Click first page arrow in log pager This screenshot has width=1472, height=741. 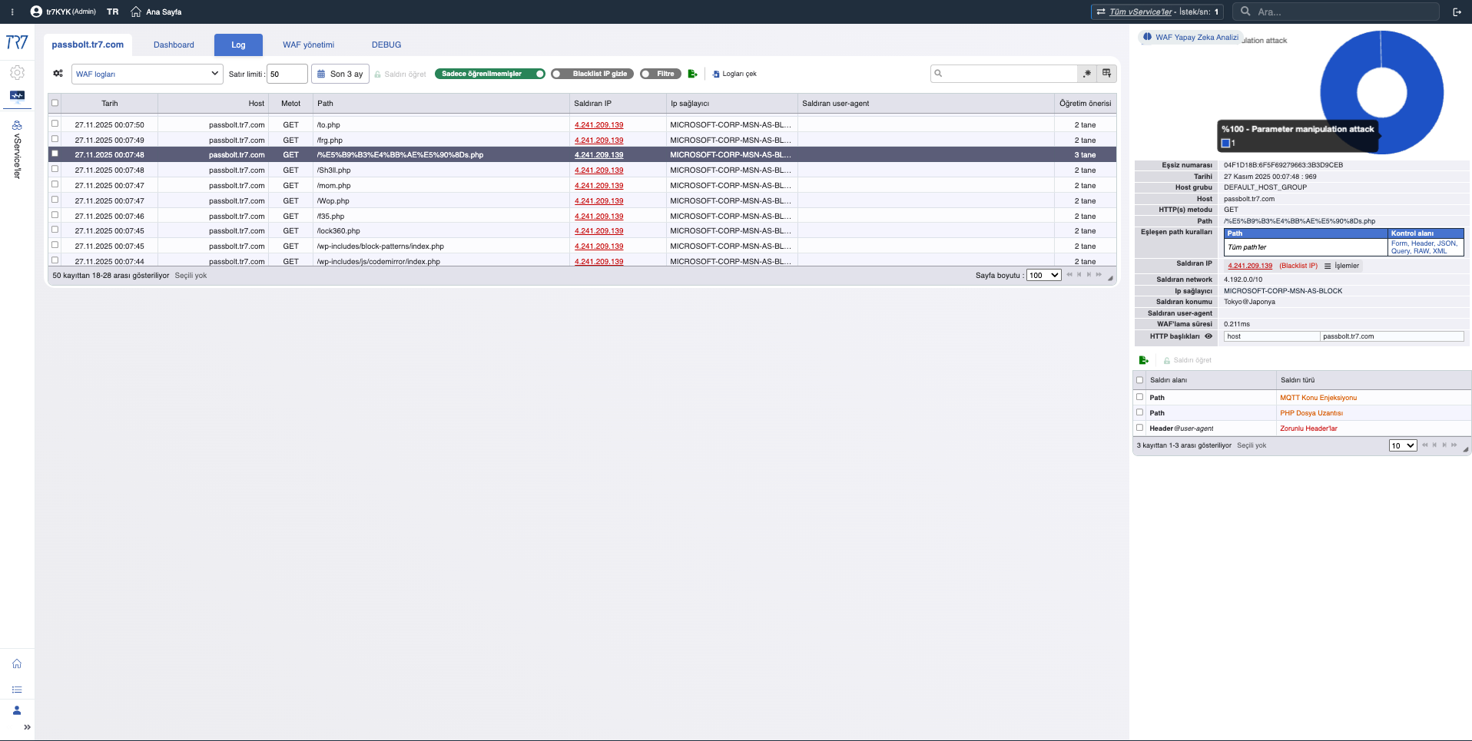pos(1069,275)
